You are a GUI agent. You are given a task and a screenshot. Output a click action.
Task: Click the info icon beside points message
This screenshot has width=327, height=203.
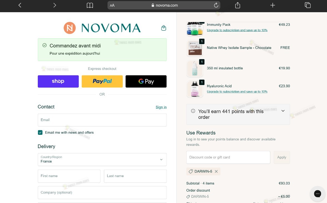pos(193,111)
